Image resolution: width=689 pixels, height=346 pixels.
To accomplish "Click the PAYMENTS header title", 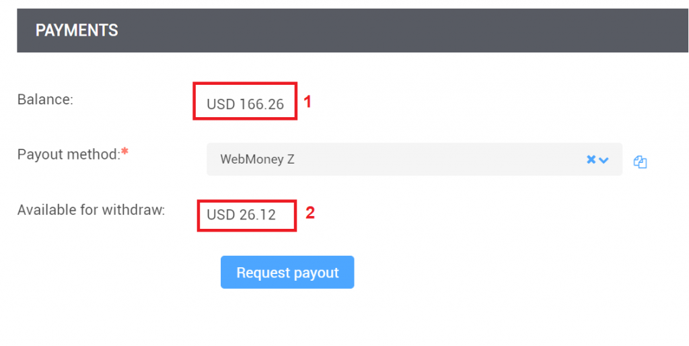I will click(77, 30).
